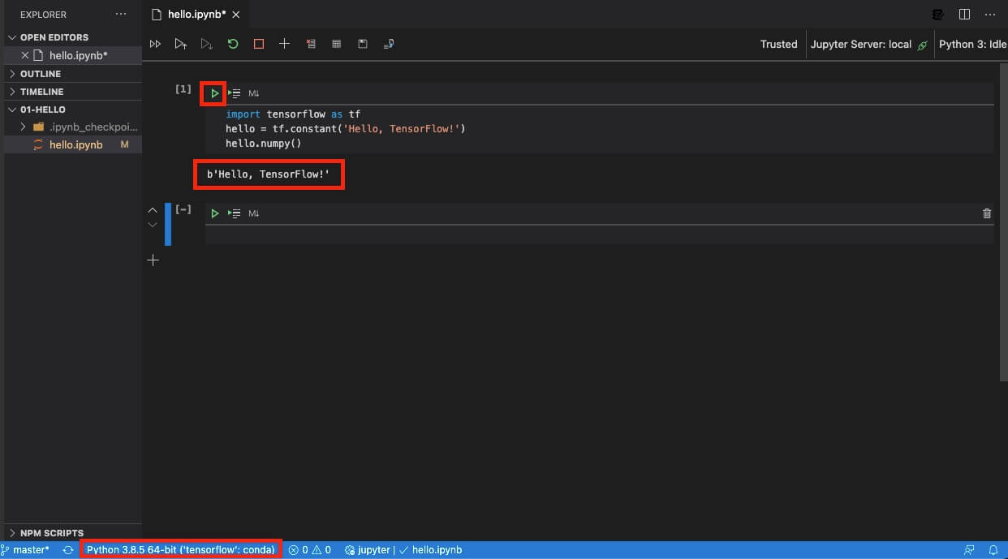
Task: Restart the Jupyter kernel
Action: (x=233, y=44)
